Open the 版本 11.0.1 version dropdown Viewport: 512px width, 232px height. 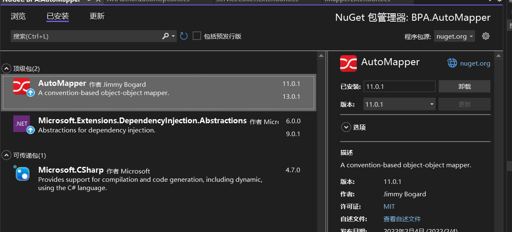coord(399,104)
